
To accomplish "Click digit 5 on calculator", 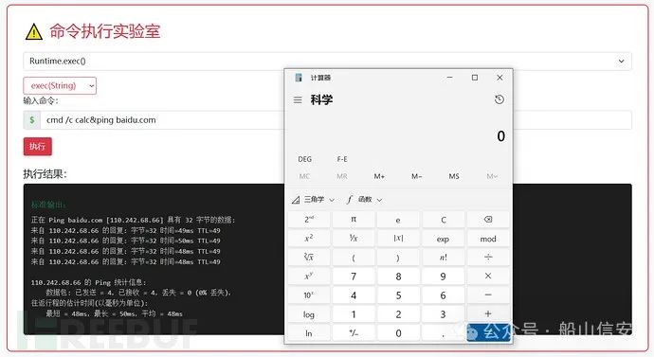I will (x=398, y=295).
